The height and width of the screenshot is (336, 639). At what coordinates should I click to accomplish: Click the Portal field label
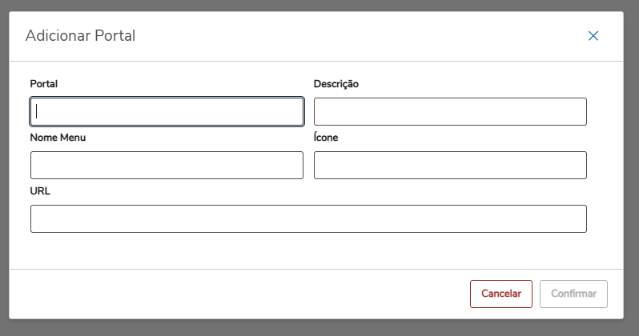(x=44, y=84)
